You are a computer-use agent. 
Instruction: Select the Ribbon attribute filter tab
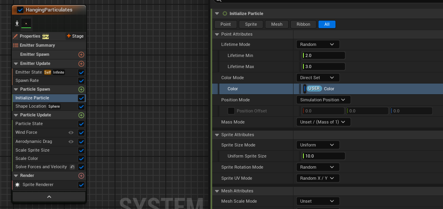pyautogui.click(x=303, y=24)
